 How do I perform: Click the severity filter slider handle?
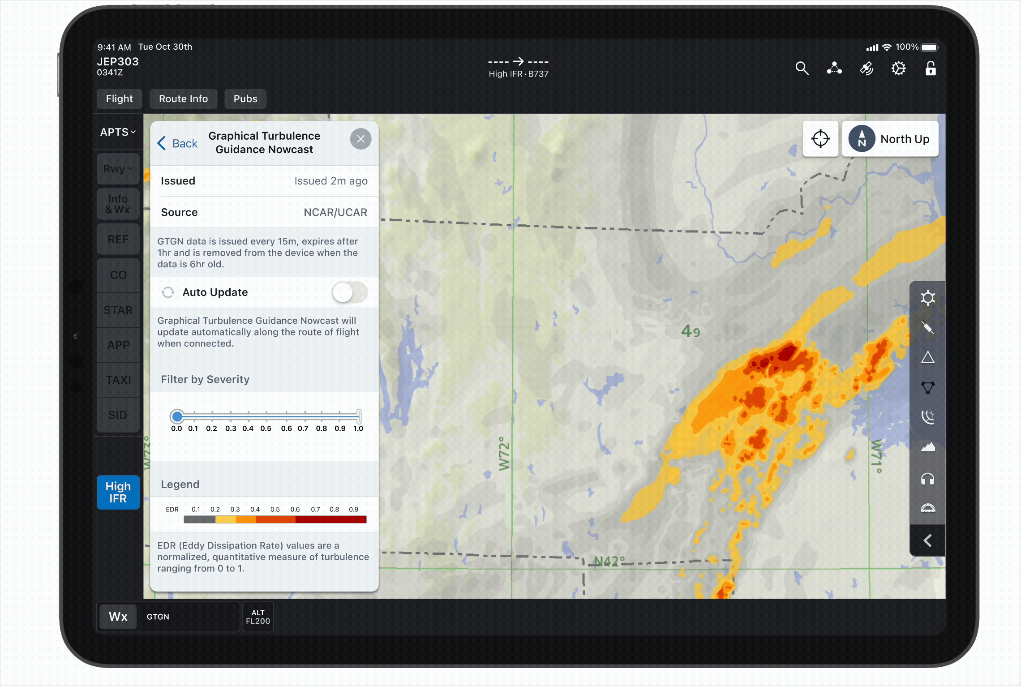[177, 416]
